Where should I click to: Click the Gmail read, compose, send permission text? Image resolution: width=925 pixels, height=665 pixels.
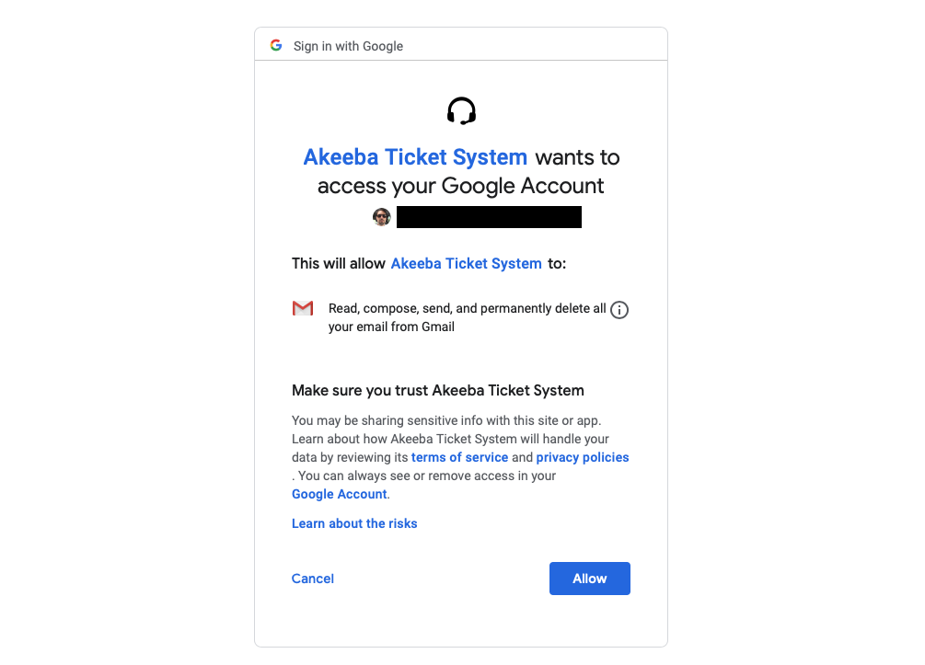(468, 317)
